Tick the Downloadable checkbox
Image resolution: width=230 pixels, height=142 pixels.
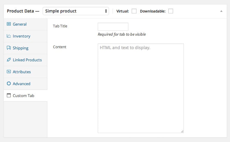click(x=171, y=11)
